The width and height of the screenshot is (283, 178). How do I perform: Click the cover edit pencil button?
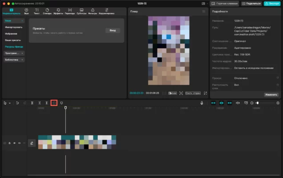32,143
